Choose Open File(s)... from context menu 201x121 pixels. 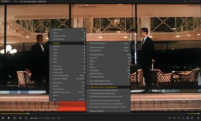(68, 30)
